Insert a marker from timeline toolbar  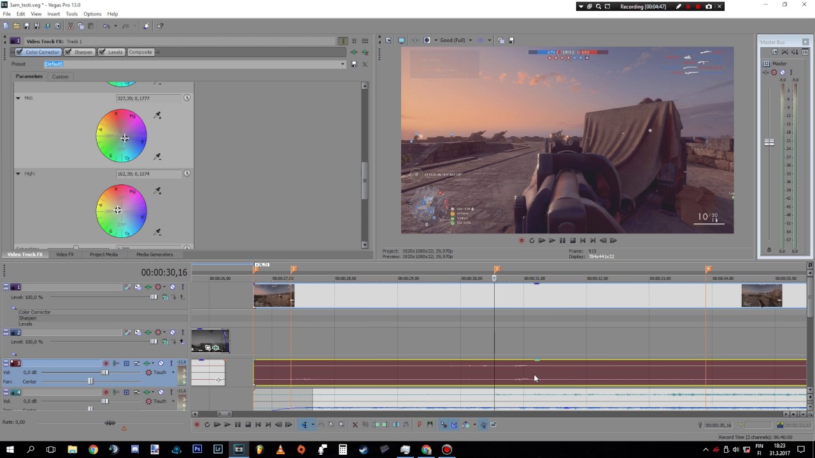(x=419, y=425)
